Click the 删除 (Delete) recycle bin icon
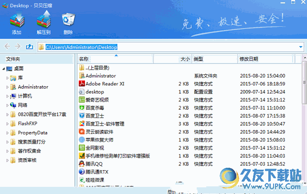Image resolution: width=307 pixels, height=194 pixels. [68, 20]
